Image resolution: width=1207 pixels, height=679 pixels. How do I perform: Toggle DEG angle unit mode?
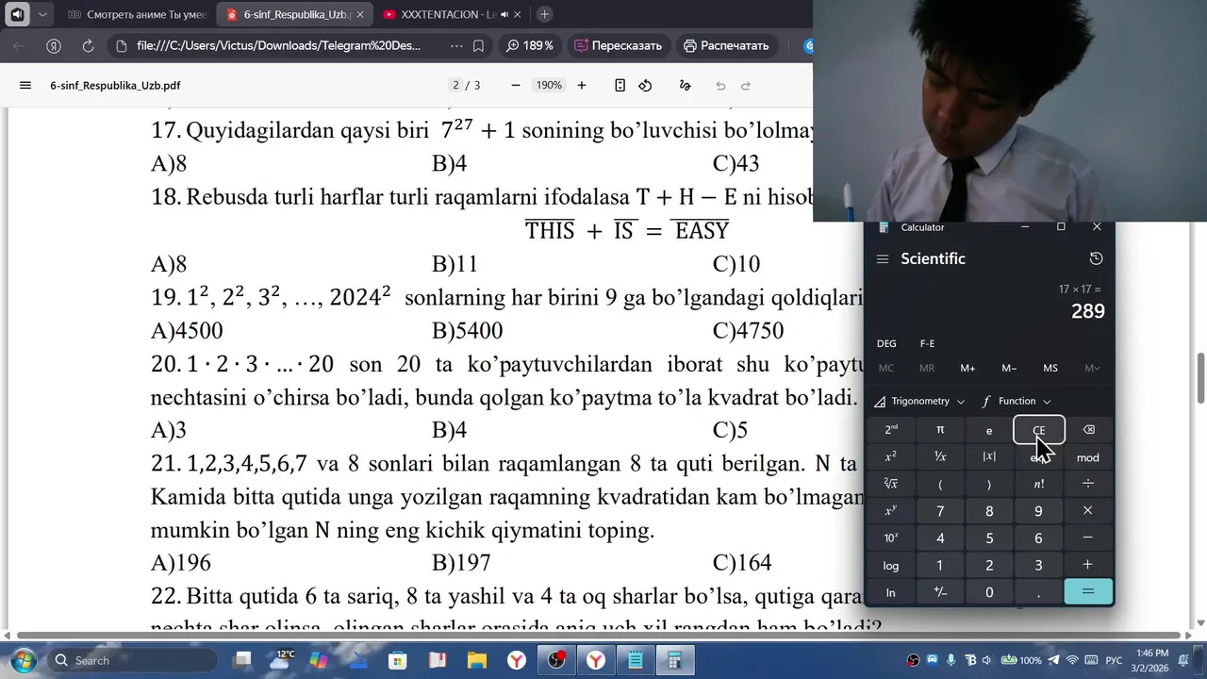(x=886, y=343)
